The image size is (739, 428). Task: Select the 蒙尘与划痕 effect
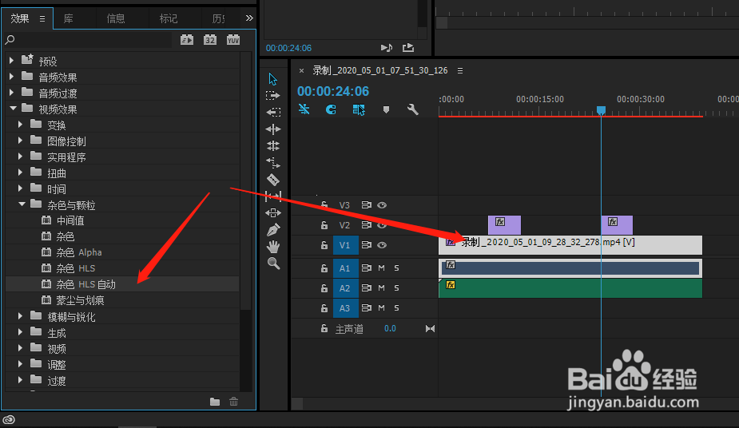pos(80,300)
